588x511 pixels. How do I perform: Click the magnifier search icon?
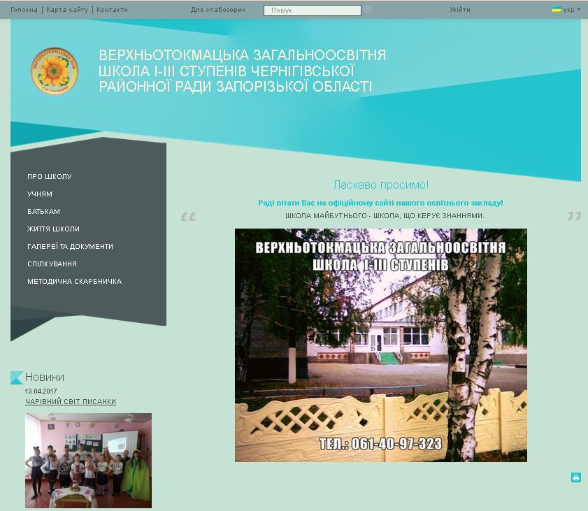tap(368, 10)
